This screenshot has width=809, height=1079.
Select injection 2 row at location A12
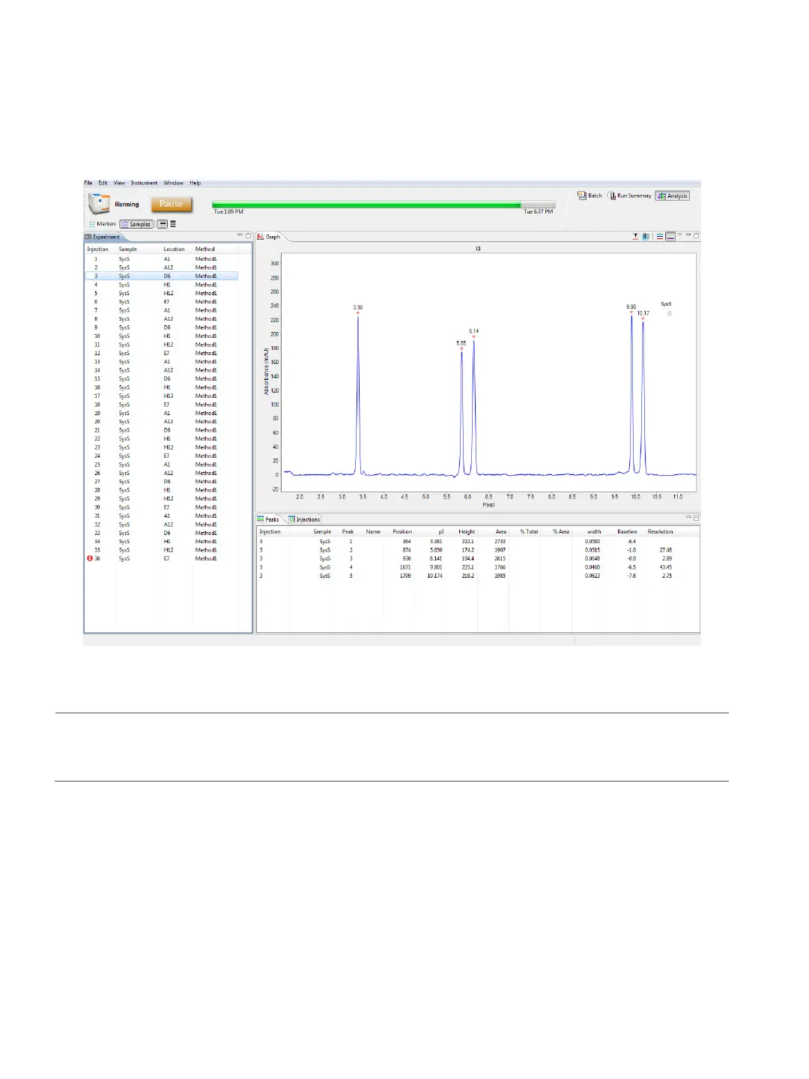(x=161, y=268)
